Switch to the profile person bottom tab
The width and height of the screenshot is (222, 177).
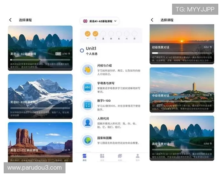click(138, 157)
